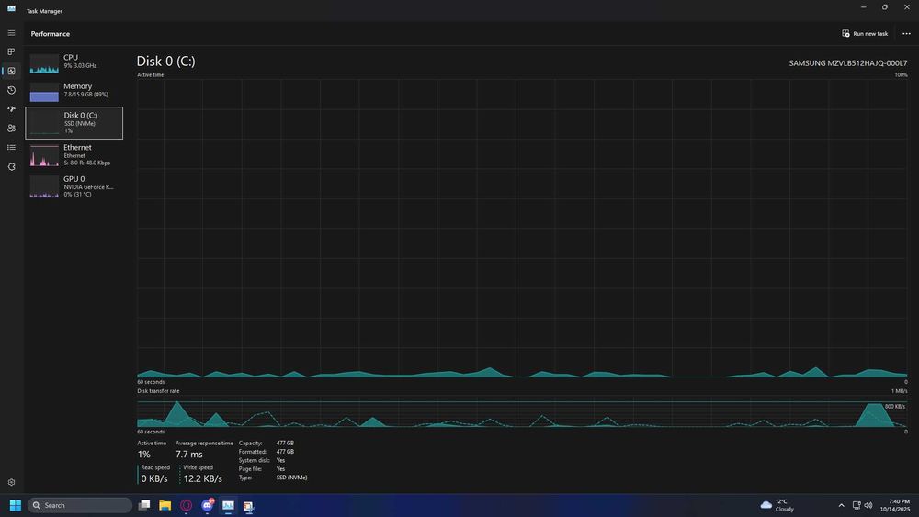
Task: Click the taskbar Search box
Action: 80,505
